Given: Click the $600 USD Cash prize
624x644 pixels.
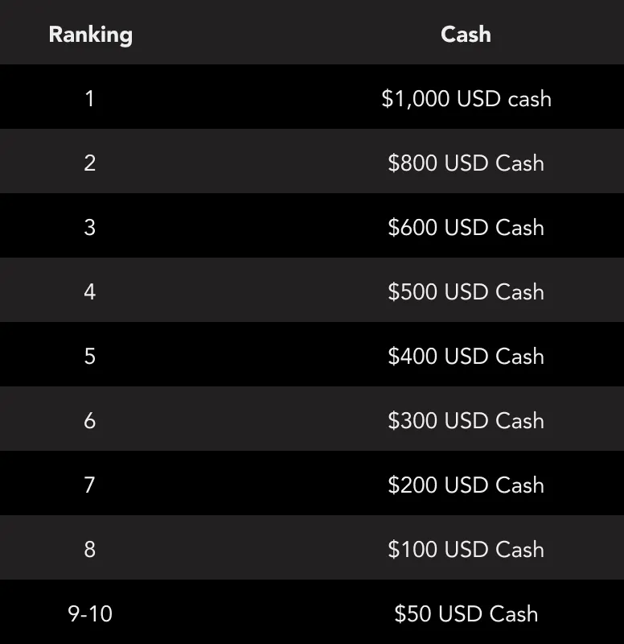Looking at the screenshot, I should [466, 228].
